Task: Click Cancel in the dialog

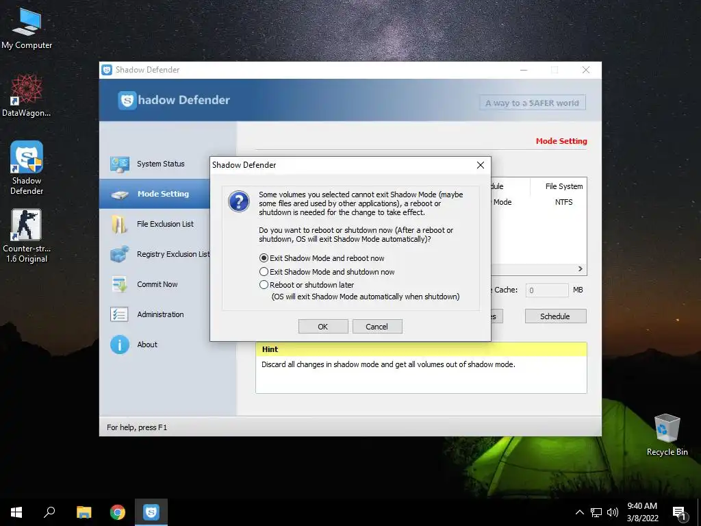Action: pyautogui.click(x=377, y=327)
